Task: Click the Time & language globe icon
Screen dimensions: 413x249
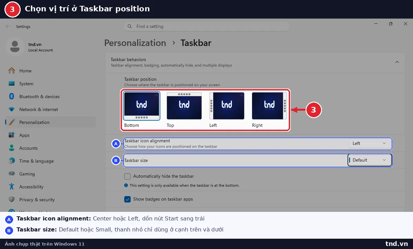Action: click(12, 161)
